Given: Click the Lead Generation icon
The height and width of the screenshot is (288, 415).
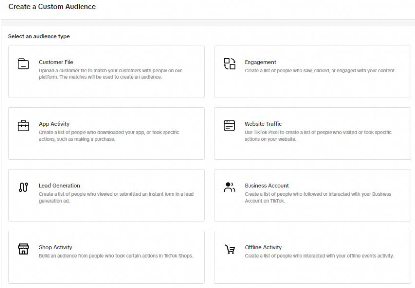Looking at the screenshot, I should click(x=23, y=187).
